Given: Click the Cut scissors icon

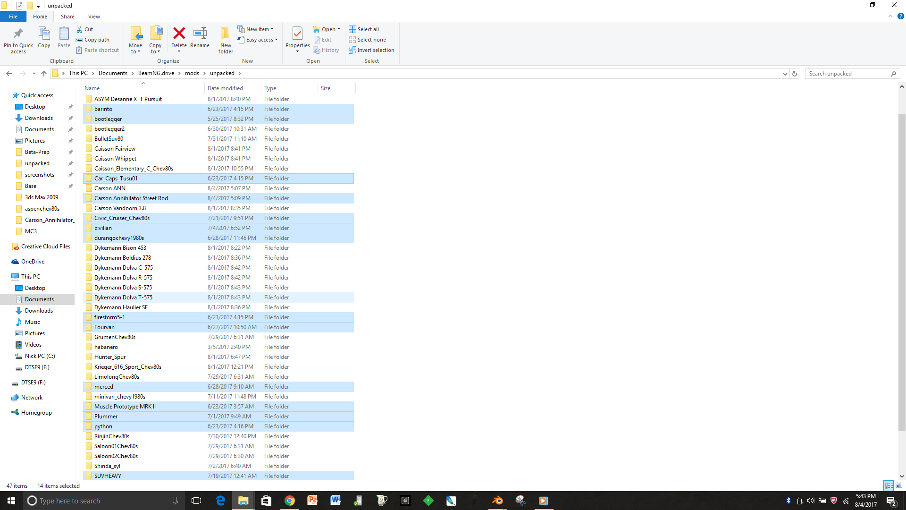Looking at the screenshot, I should pos(80,29).
